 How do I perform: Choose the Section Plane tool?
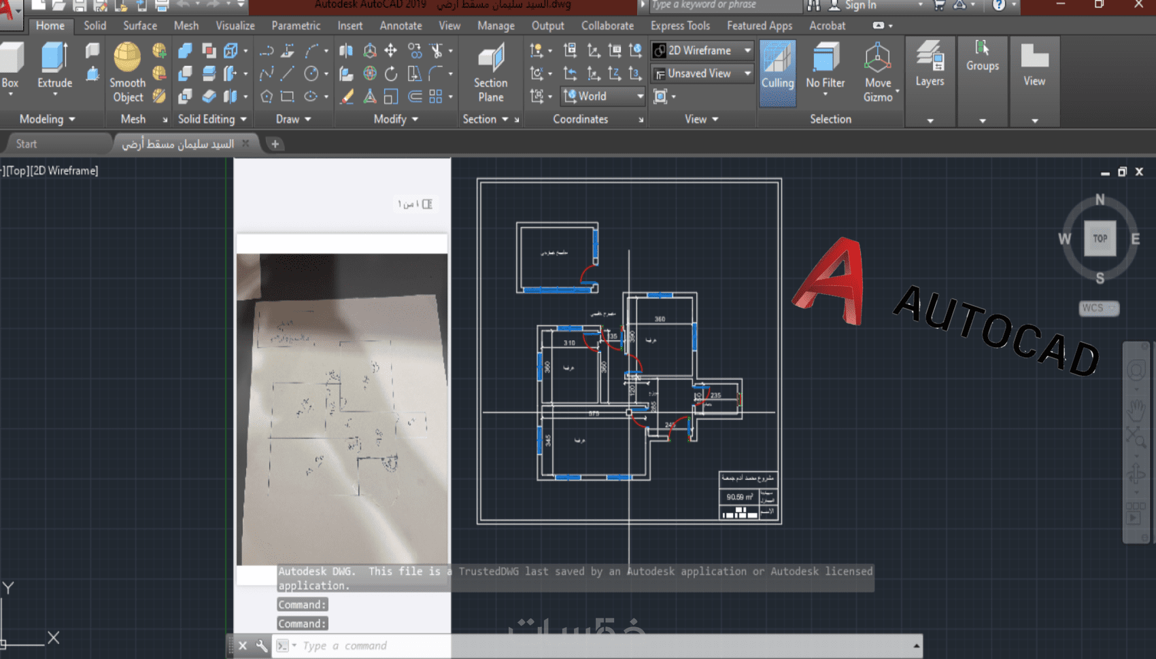tap(490, 73)
